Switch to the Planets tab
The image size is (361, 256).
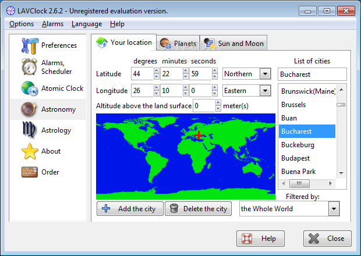pyautogui.click(x=178, y=43)
